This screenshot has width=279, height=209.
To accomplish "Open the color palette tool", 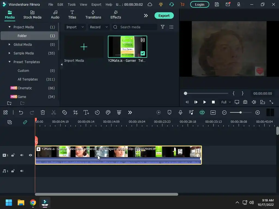I will tap(108, 112).
